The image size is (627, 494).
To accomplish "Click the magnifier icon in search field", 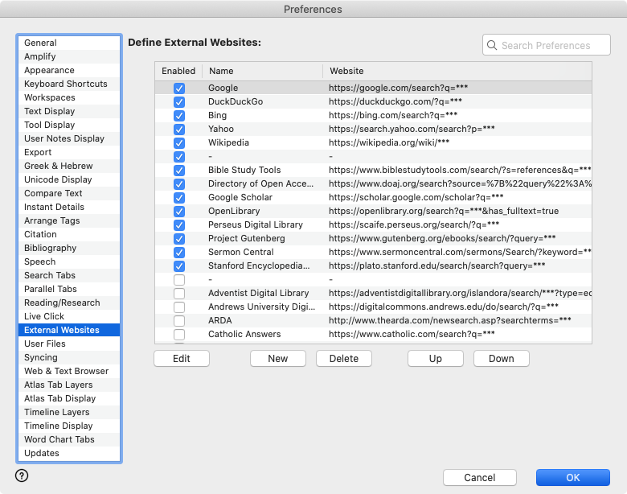I will (x=492, y=46).
